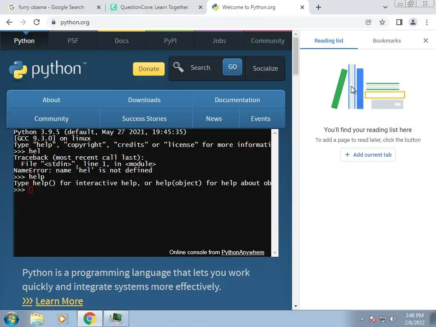The height and width of the screenshot is (327, 436).
Task: Open Windows Explorer from the taskbar
Action: 37,318
